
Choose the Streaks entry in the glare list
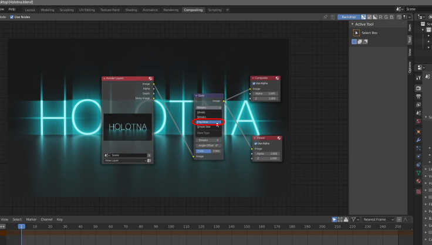[208, 117]
